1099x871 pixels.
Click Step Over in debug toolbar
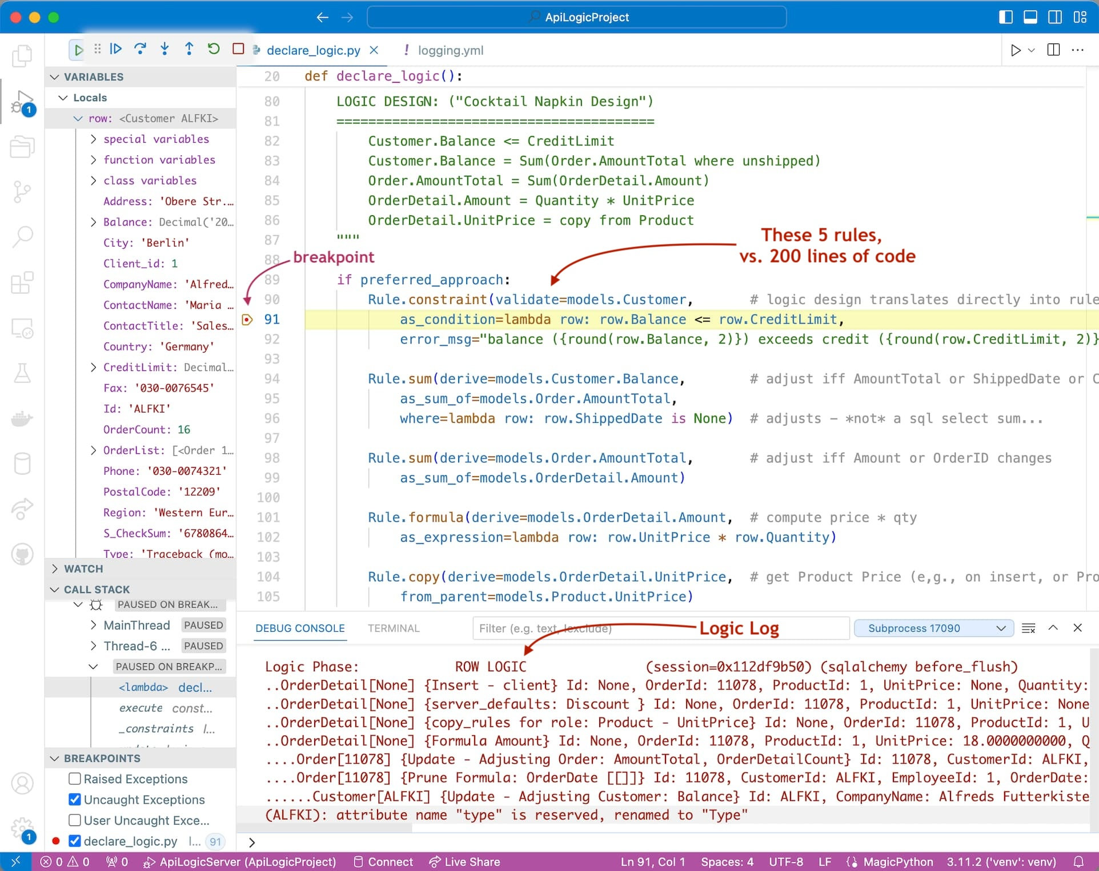pyautogui.click(x=140, y=49)
